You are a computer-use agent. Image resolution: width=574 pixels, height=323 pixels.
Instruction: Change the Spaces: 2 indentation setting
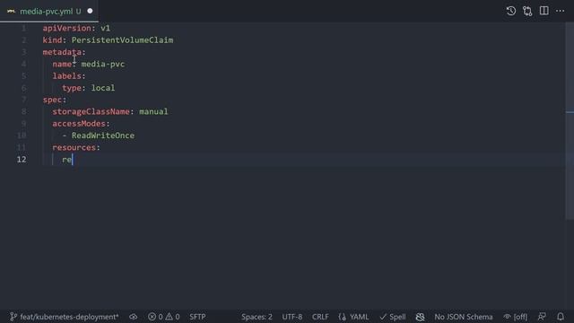tap(257, 317)
